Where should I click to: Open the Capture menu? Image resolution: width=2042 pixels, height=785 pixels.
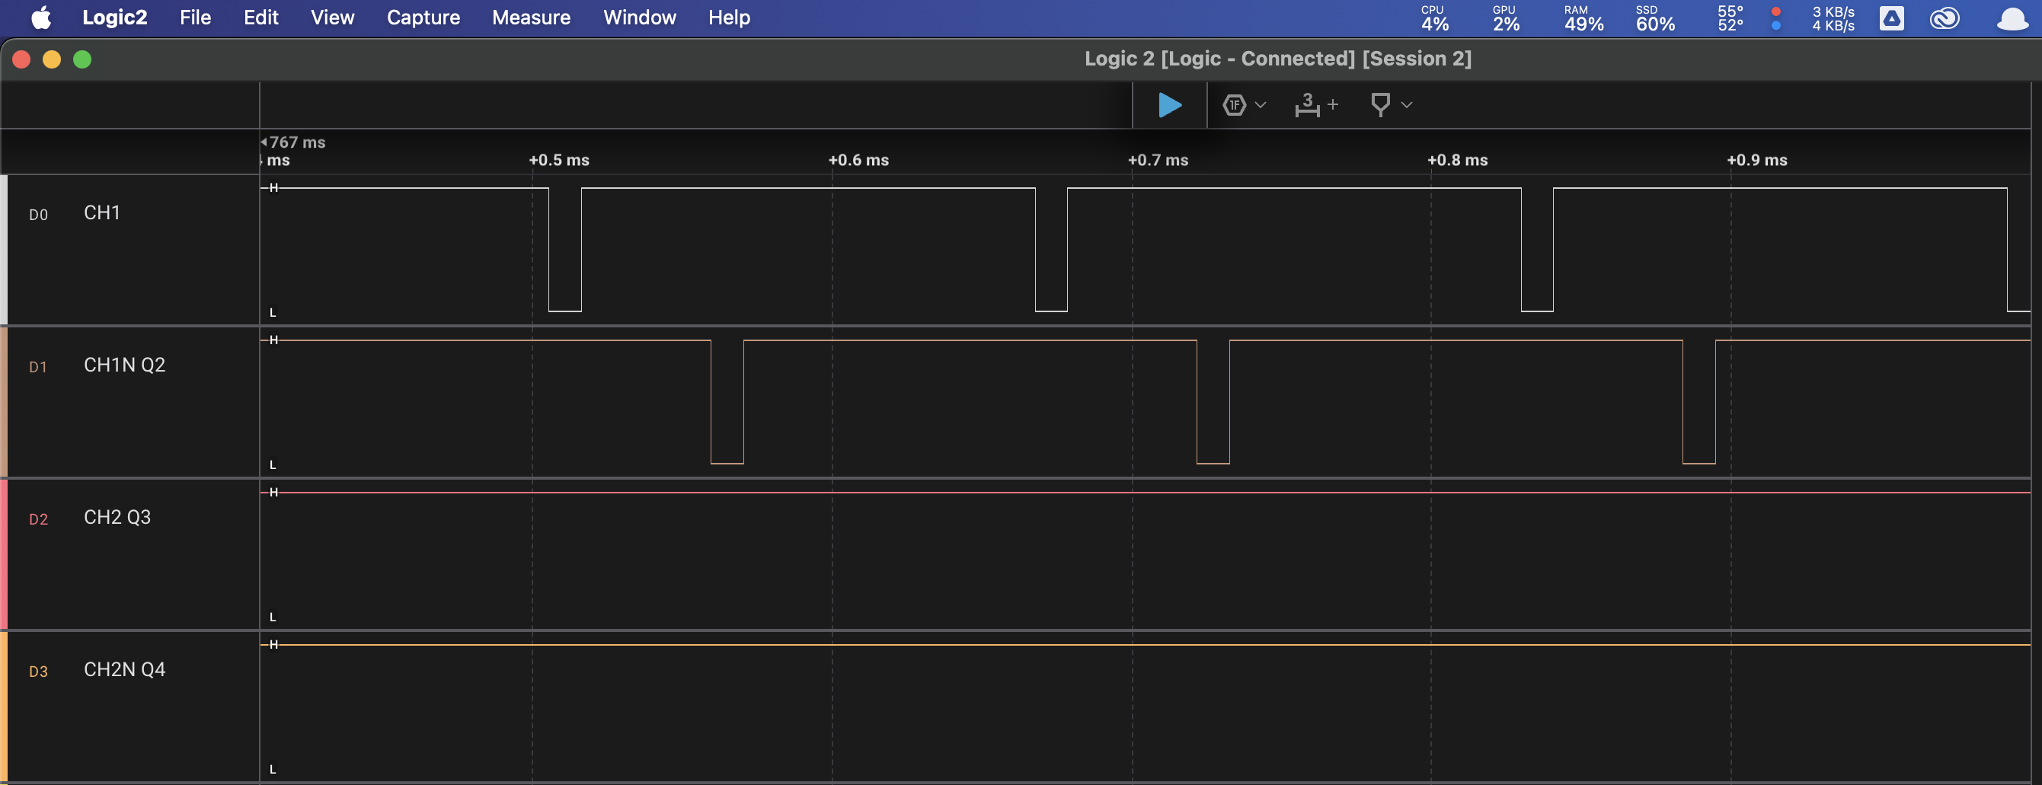coord(423,18)
